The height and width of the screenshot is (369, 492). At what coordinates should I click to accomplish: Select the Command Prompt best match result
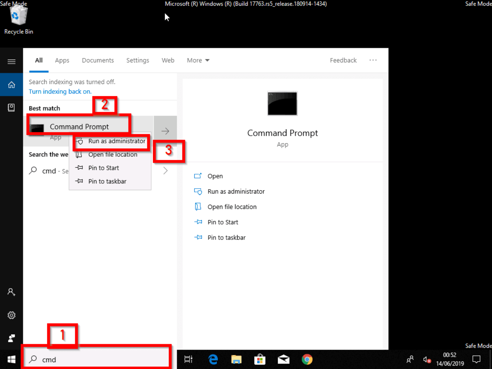(89, 131)
